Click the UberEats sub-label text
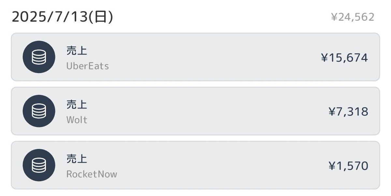The height and width of the screenshot is (196, 391). click(x=88, y=66)
